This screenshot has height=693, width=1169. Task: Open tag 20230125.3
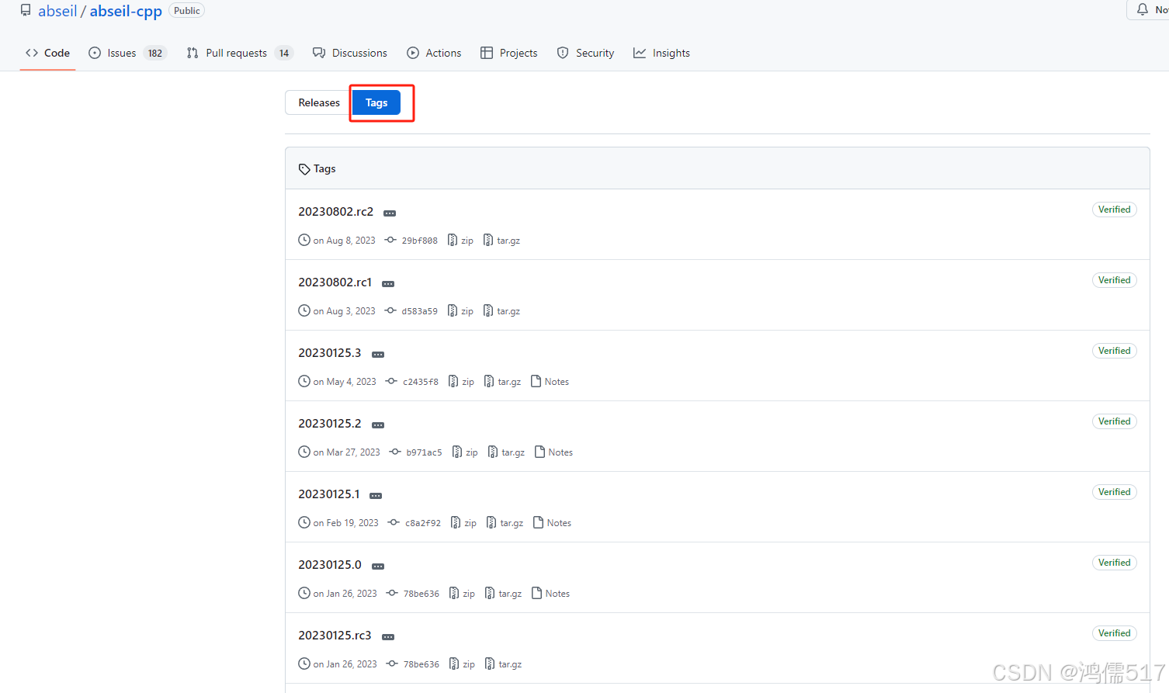(x=329, y=352)
